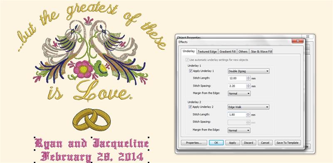
Task: Switch to the Gradient Fill tab
Action: [227, 51]
